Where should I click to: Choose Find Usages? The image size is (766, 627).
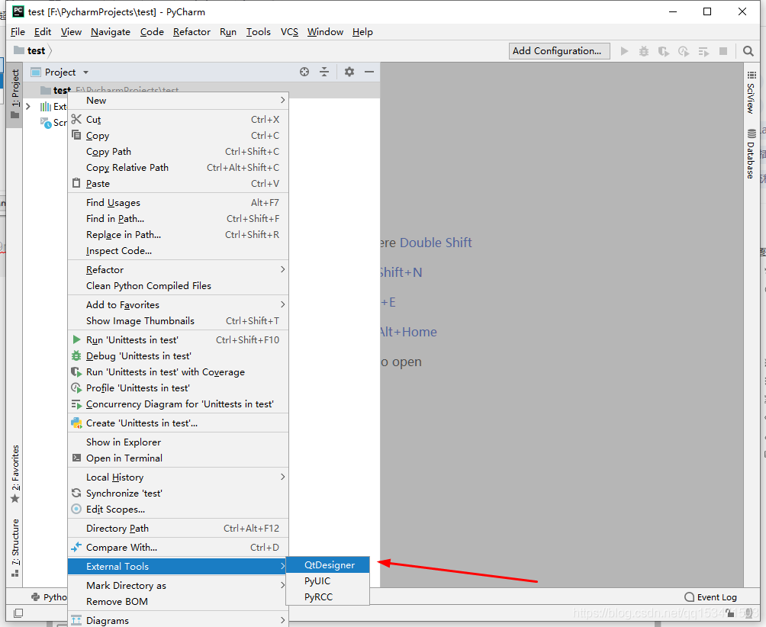(x=178, y=202)
